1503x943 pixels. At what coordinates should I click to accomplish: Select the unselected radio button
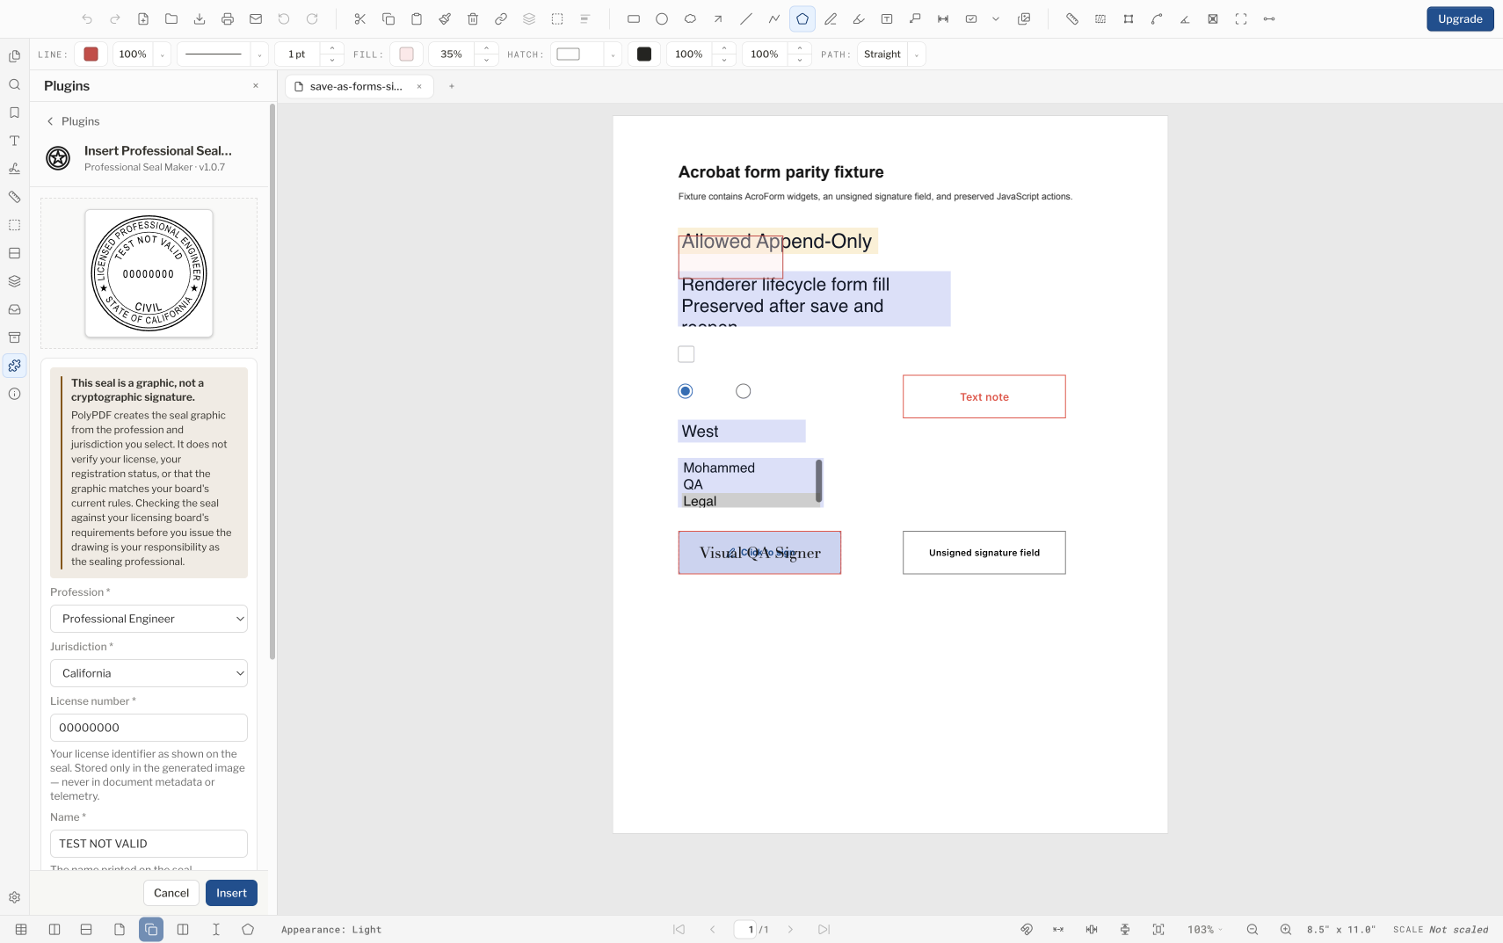click(744, 391)
